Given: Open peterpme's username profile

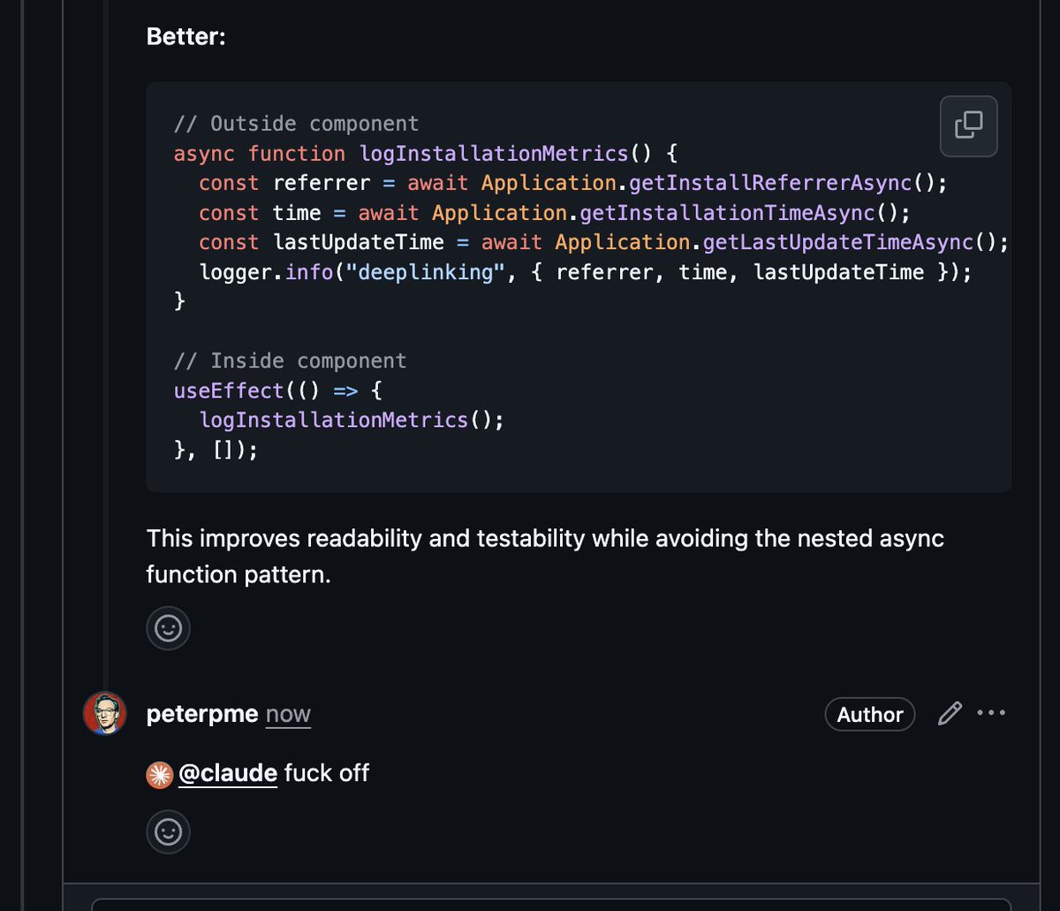Looking at the screenshot, I should pyautogui.click(x=201, y=713).
